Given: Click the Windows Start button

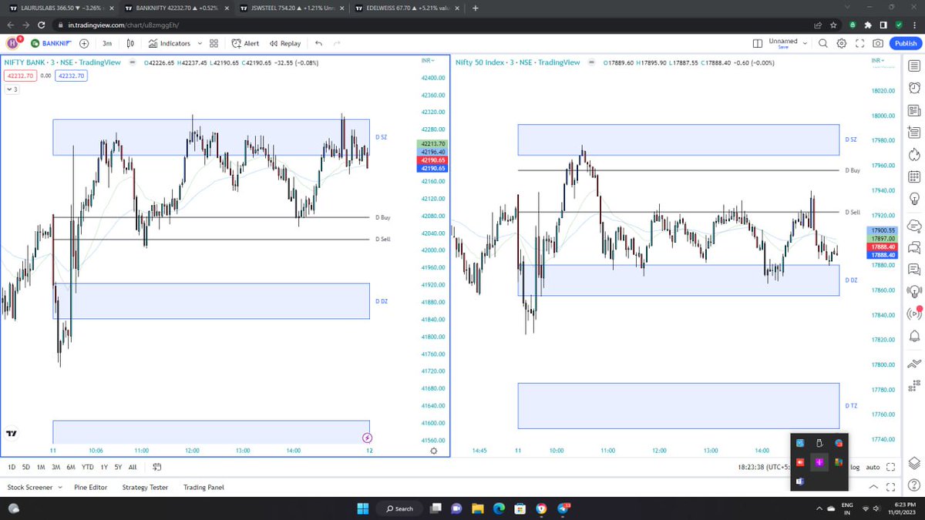Looking at the screenshot, I should tap(363, 508).
